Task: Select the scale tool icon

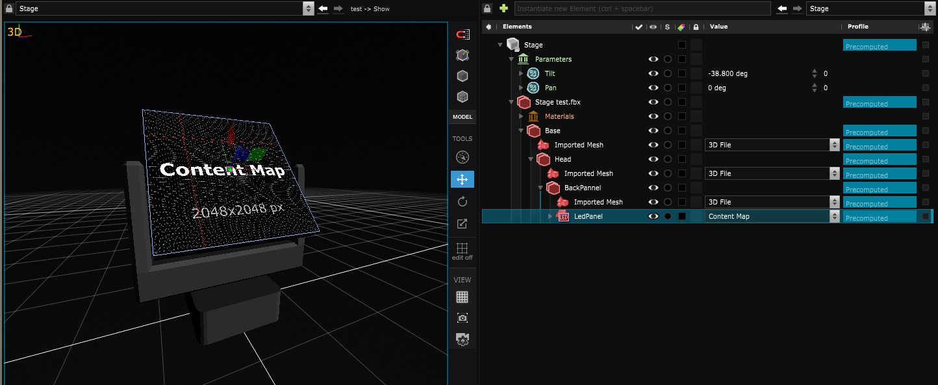Action: click(463, 224)
